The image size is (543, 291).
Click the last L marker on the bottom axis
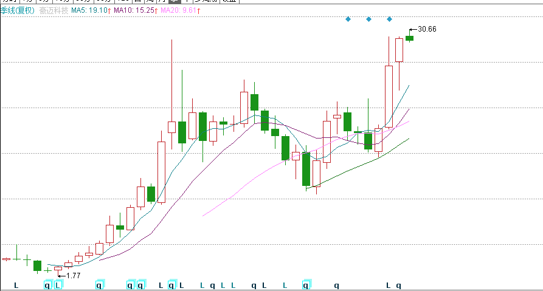coord(389,285)
